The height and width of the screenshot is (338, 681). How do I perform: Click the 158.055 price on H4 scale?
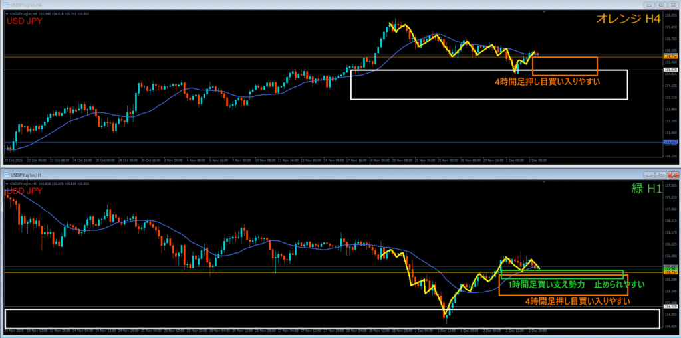coord(670,15)
